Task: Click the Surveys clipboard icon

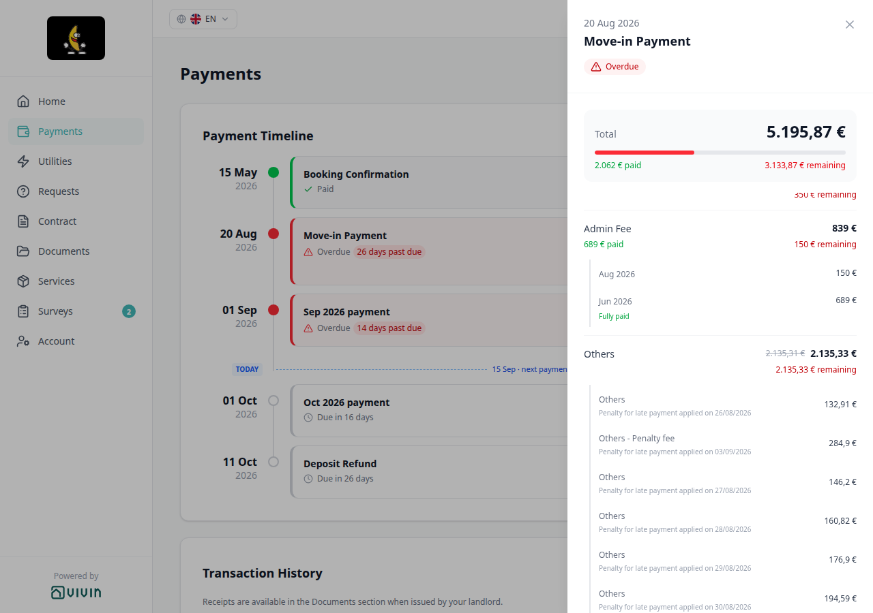Action: pos(23,311)
